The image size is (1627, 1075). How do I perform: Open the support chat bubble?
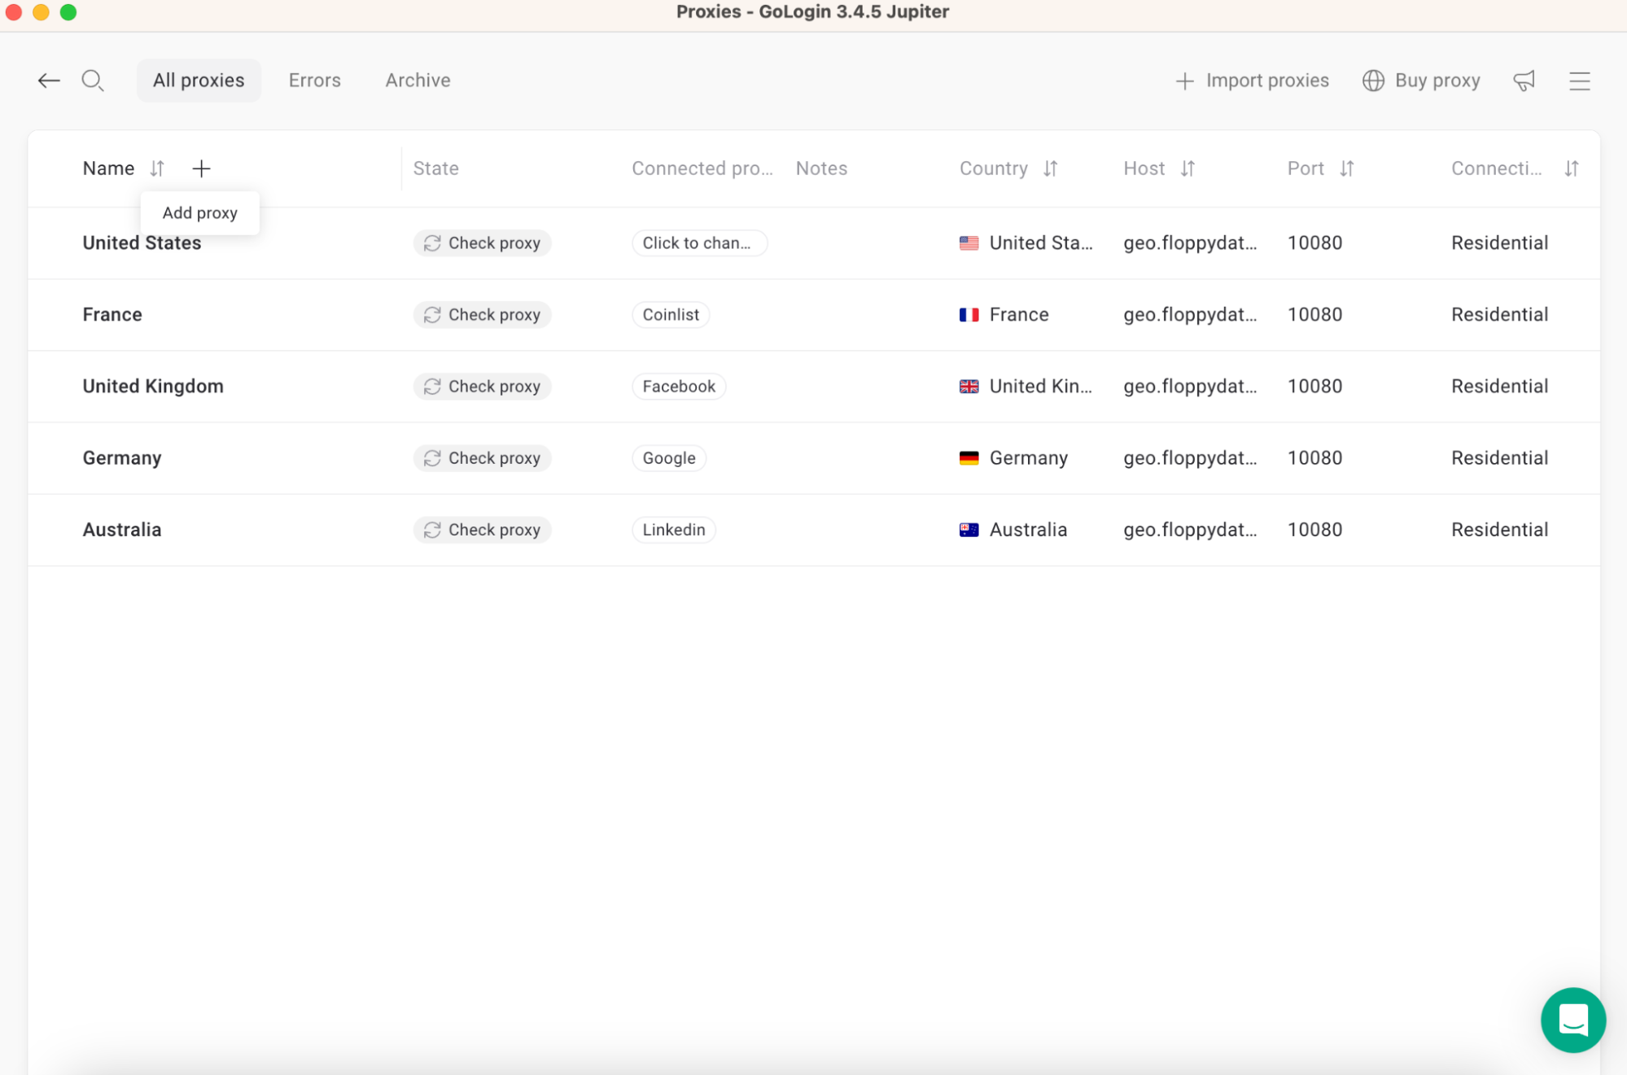tap(1572, 1020)
